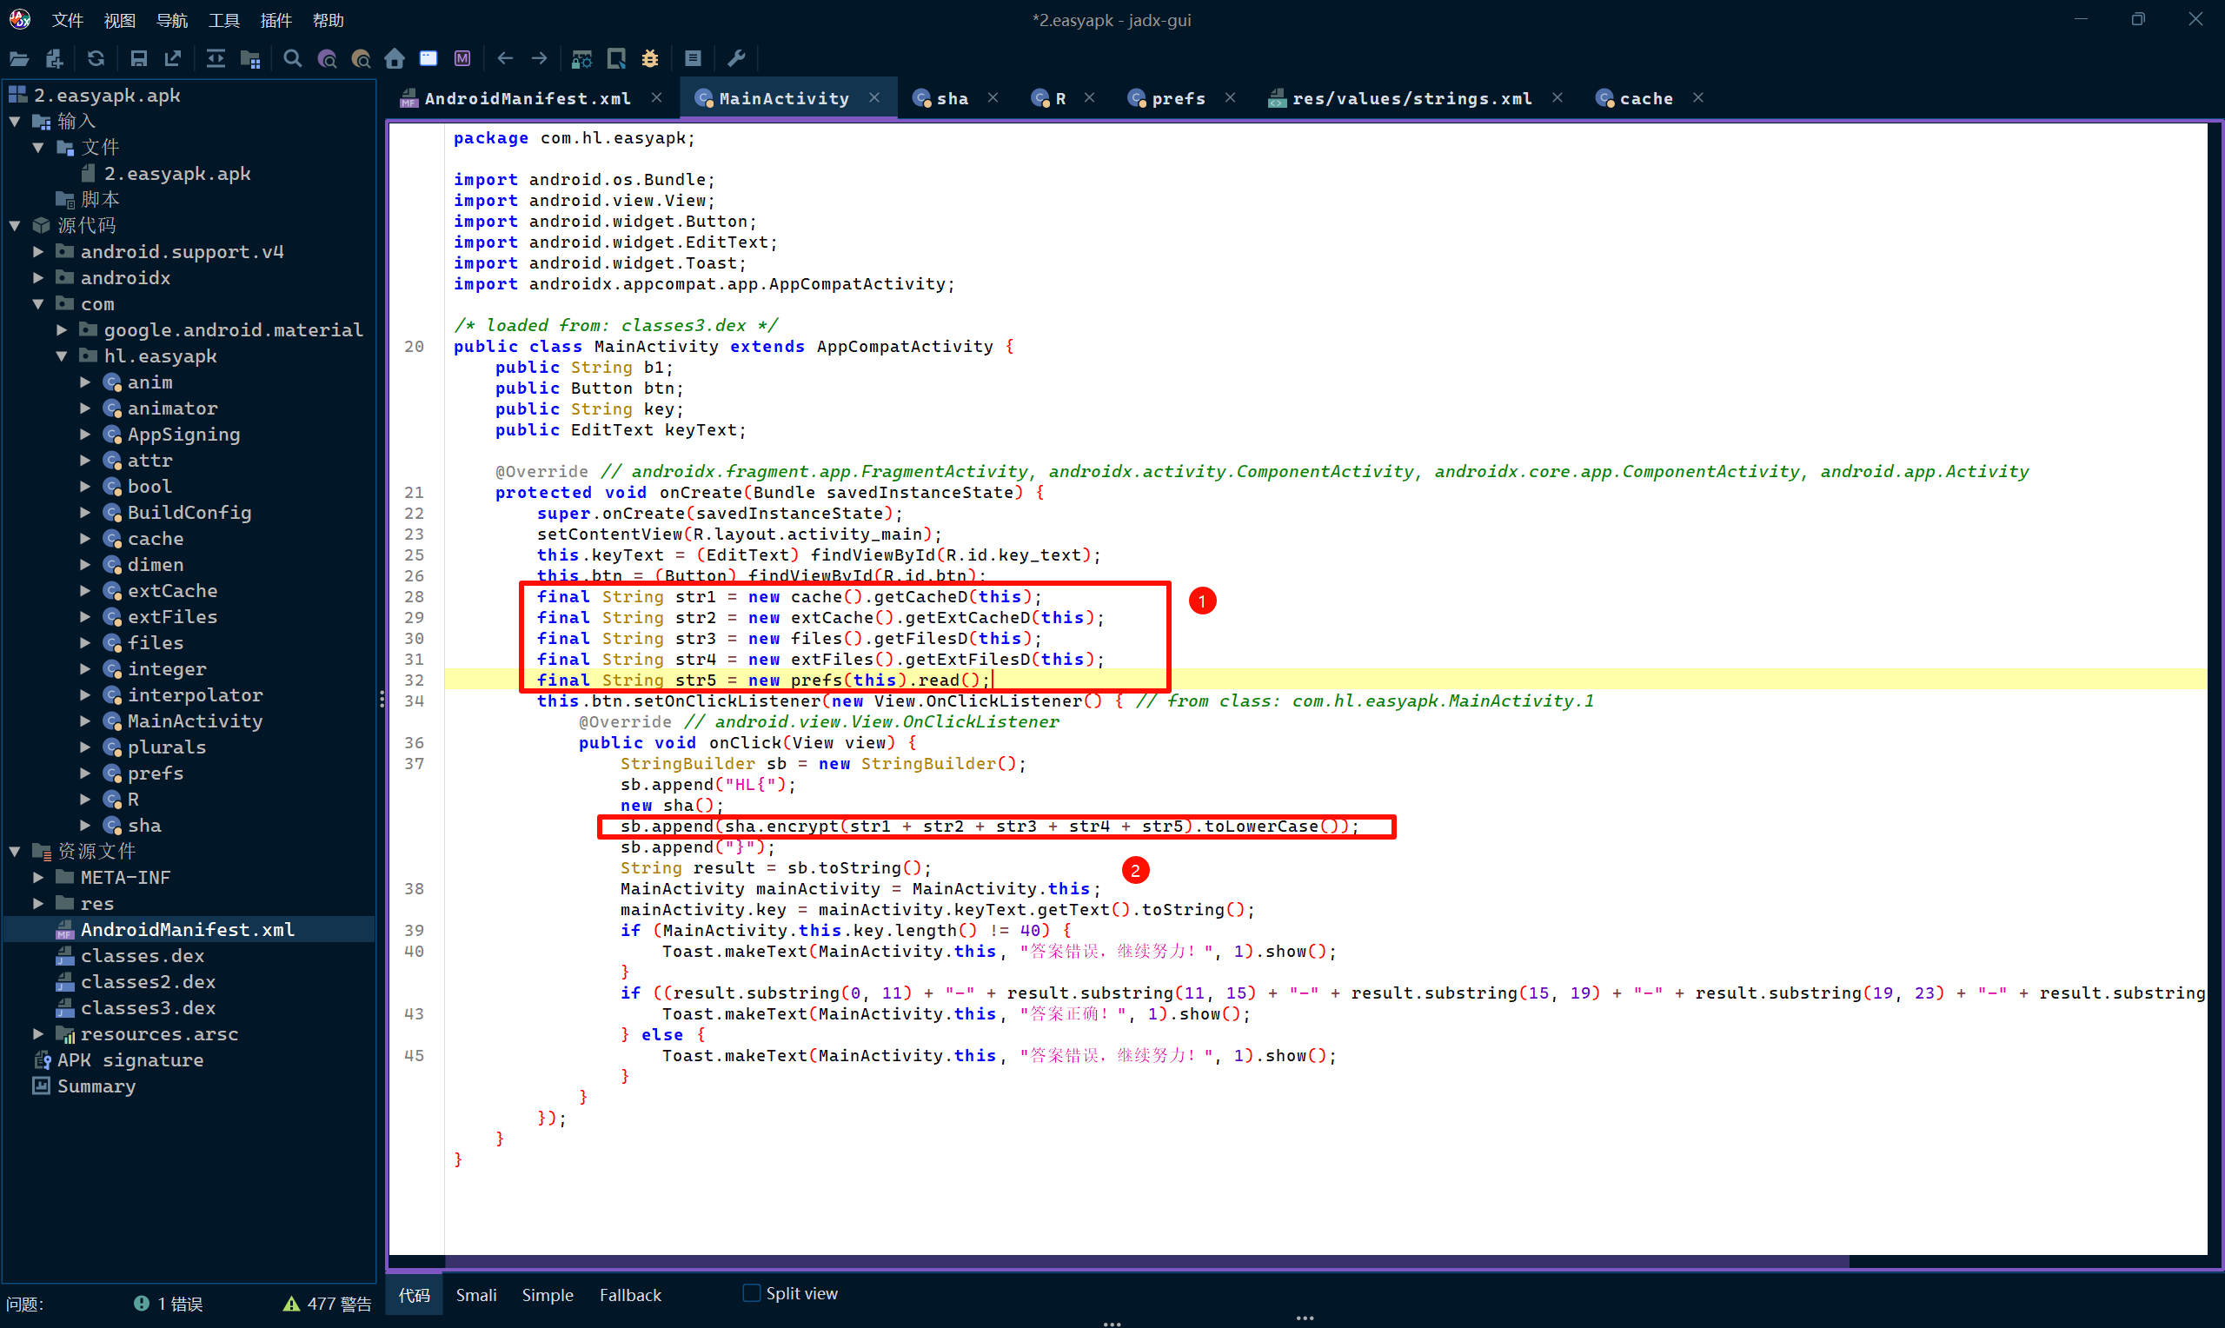This screenshot has width=2225, height=1328.
Task: Open classes3.dex in the tree
Action: [148, 1007]
